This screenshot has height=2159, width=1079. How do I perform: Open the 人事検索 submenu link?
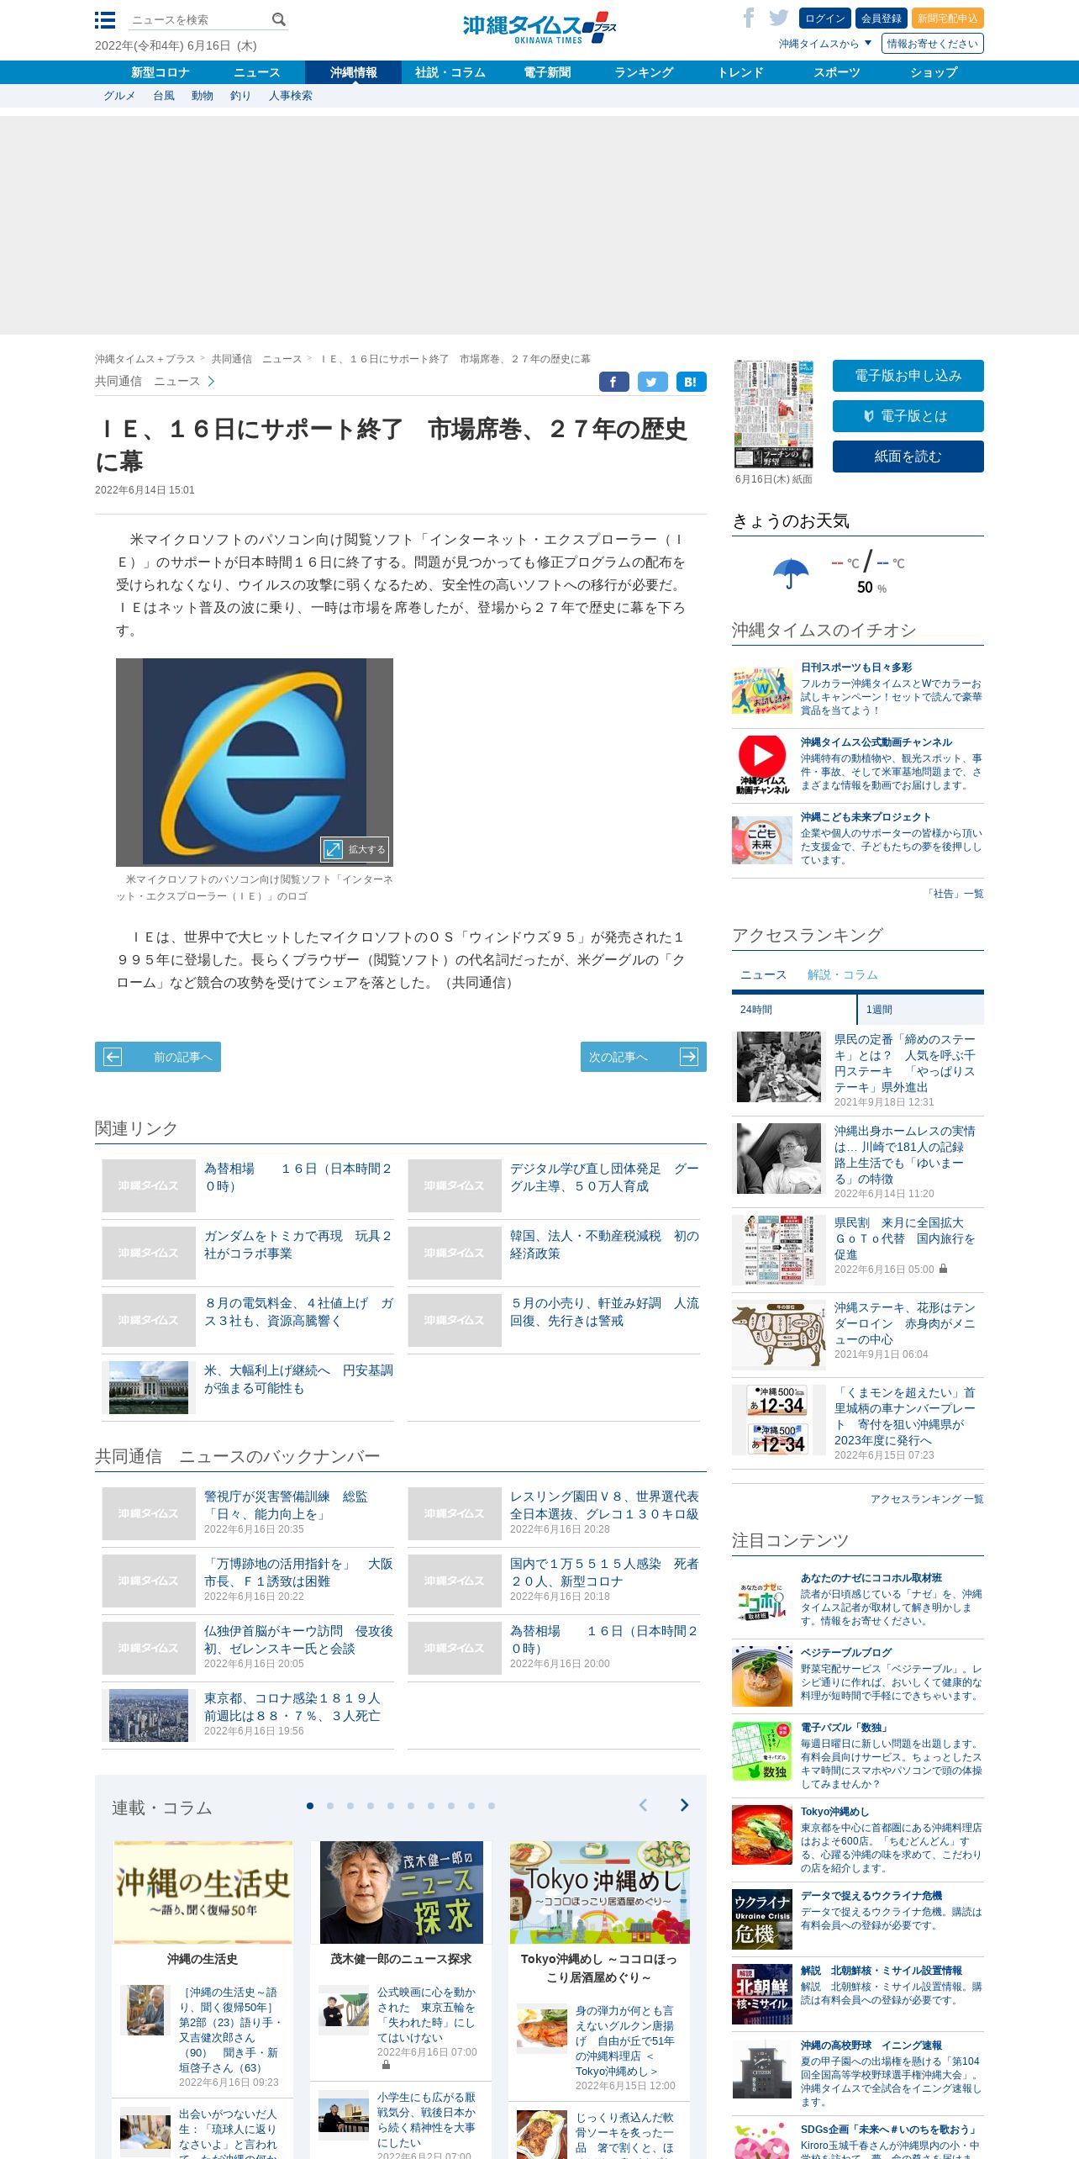(x=291, y=96)
